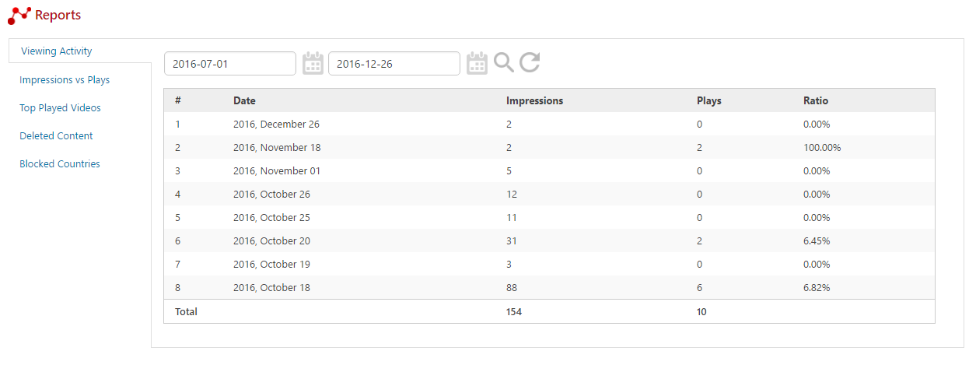
Task: Open the end date calendar picker
Action: [x=477, y=63]
